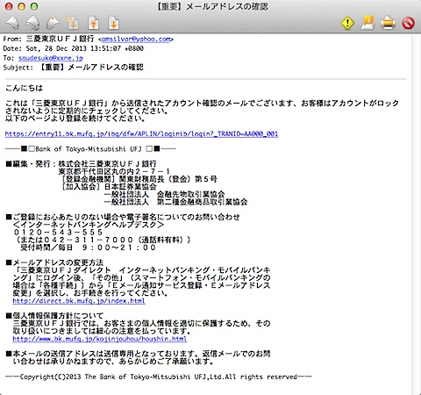Click the Forward message icon

point(53,24)
